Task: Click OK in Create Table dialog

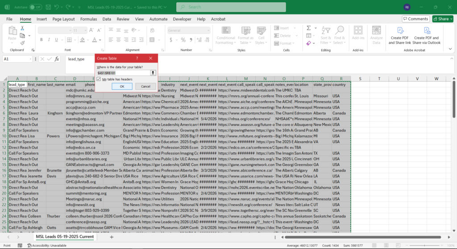Action: point(122,86)
